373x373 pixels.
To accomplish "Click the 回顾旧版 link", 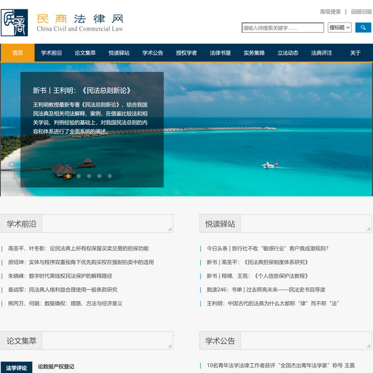I will tap(361, 11).
